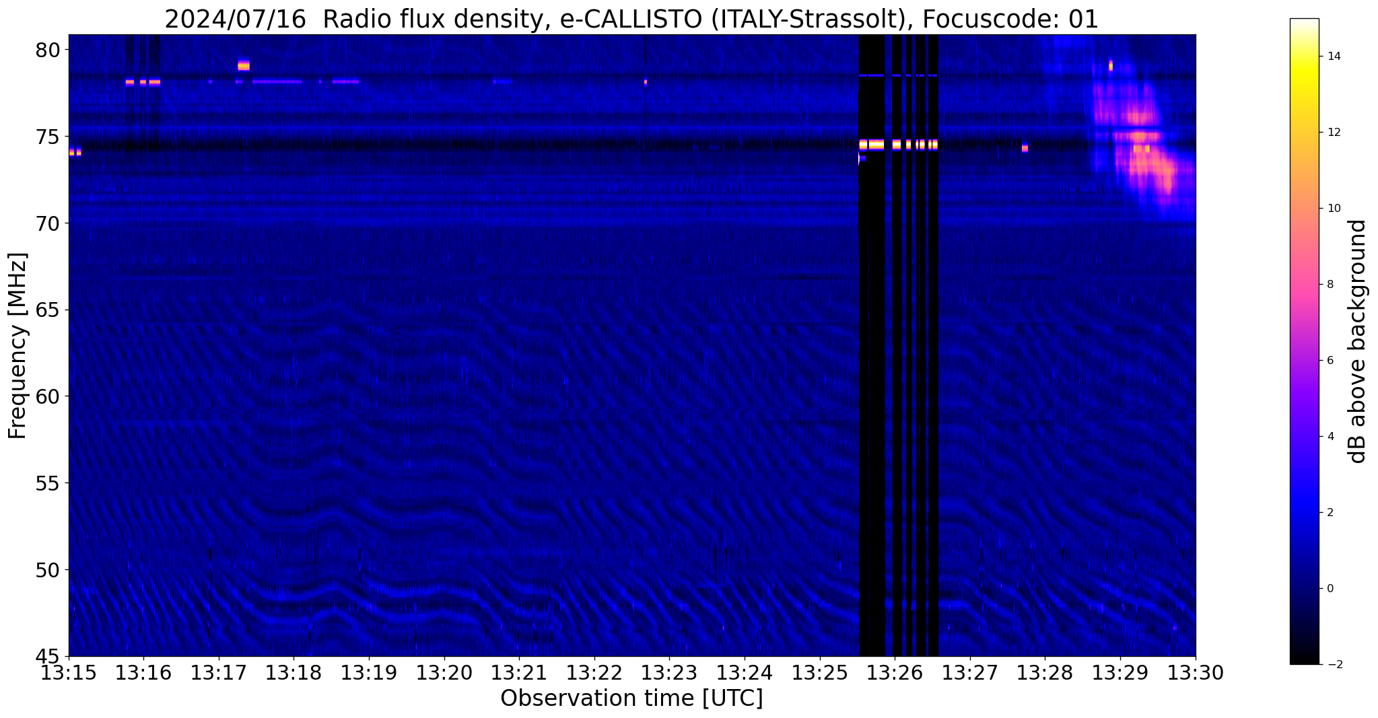Screen dimensions: 1378x718
Task: Click the 75 MHz frequency tick label
Action: 49,137
